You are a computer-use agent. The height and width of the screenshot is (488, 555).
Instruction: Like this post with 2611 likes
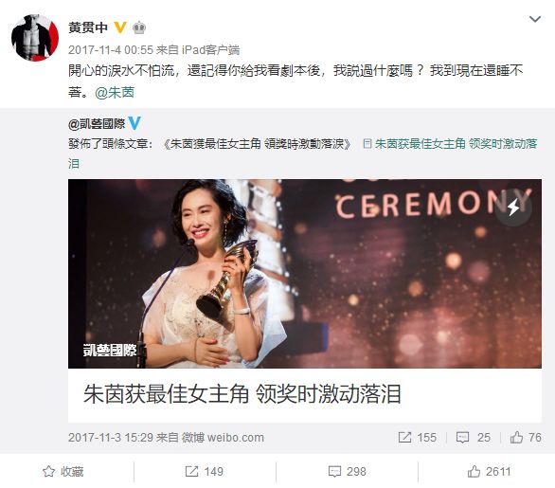(489, 471)
